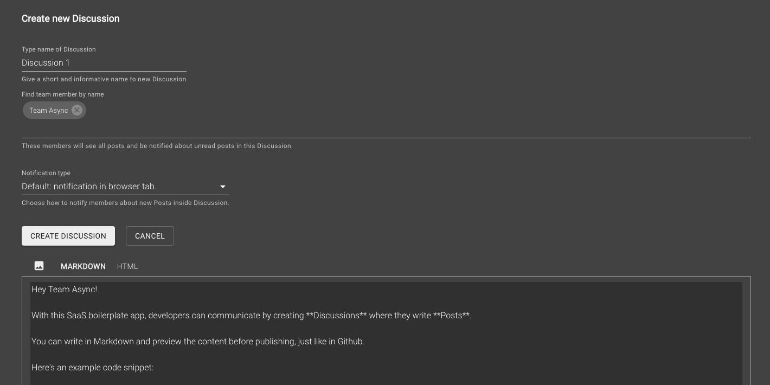The width and height of the screenshot is (770, 385).
Task: Select the Team Async member chip
Action: pos(49,110)
